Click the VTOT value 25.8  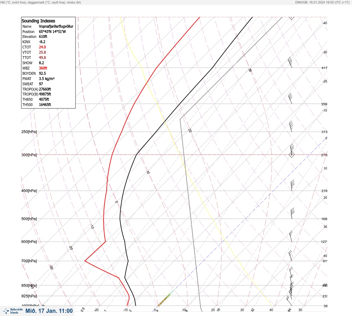42,52
